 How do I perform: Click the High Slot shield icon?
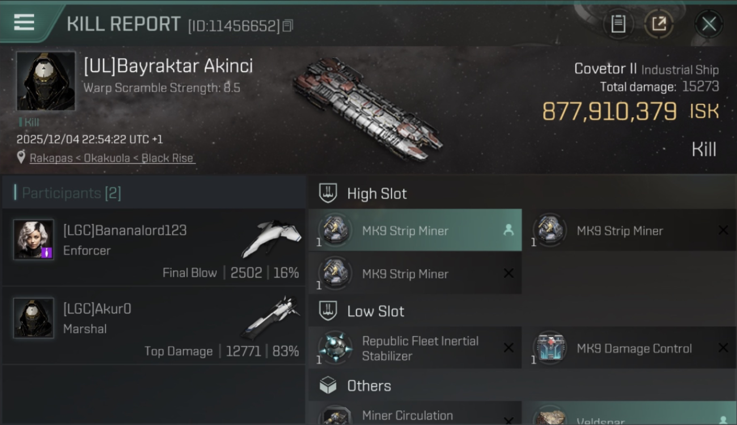click(x=328, y=193)
